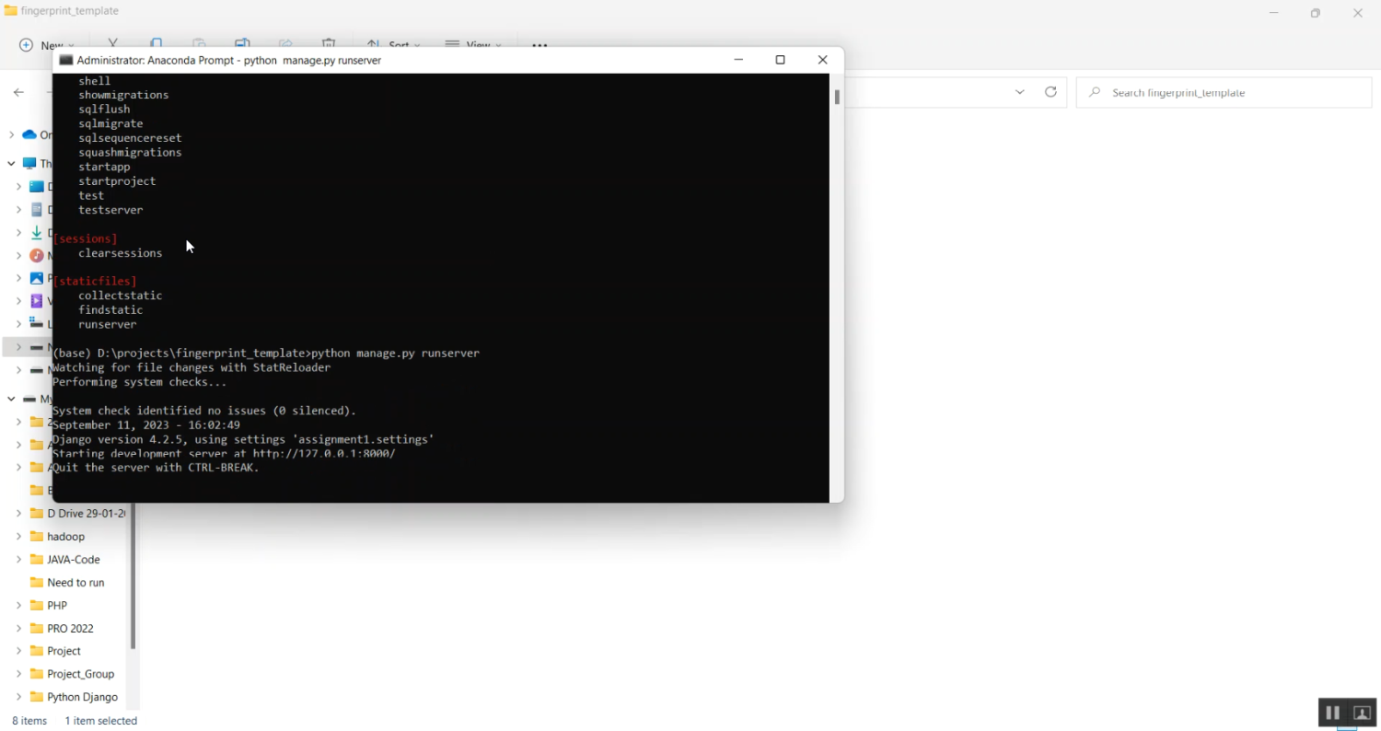Select the OneDrive cloud icon
Screen dimensions: 1381x731
[x=29, y=135]
